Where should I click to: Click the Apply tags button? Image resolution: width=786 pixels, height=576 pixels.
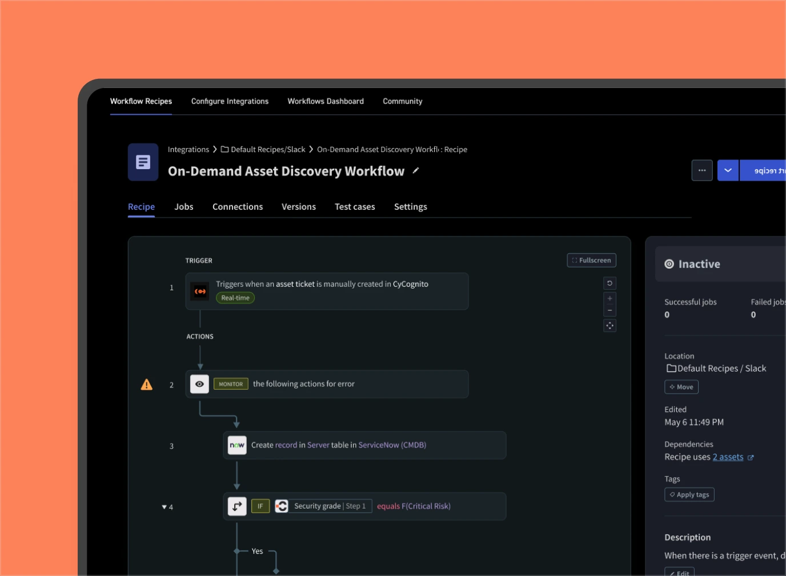[689, 495]
